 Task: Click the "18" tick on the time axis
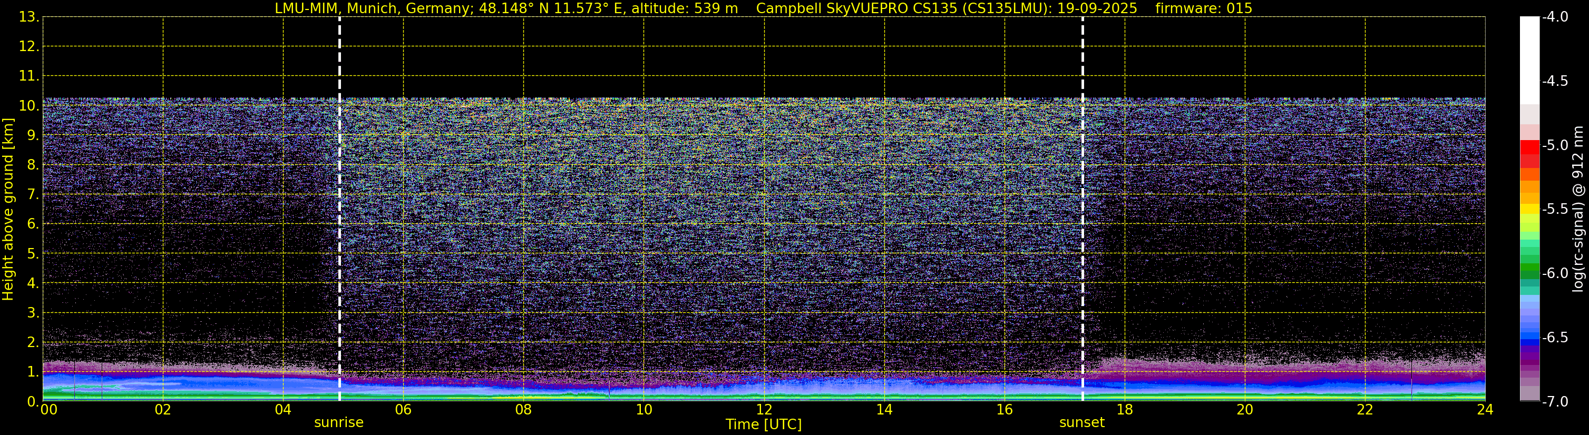tap(1125, 410)
